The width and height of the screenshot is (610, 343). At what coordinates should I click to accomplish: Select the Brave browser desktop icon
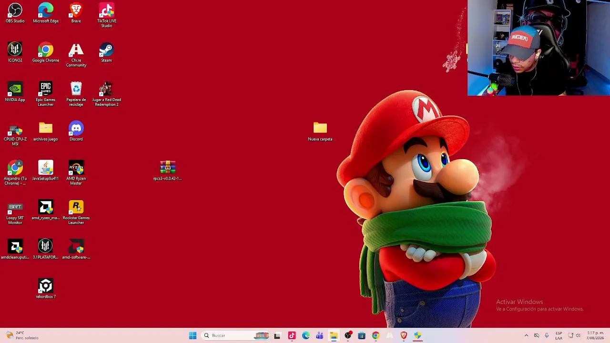click(76, 13)
